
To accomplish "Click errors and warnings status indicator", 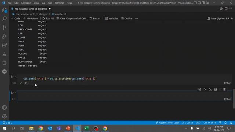I will coord(7,123).
